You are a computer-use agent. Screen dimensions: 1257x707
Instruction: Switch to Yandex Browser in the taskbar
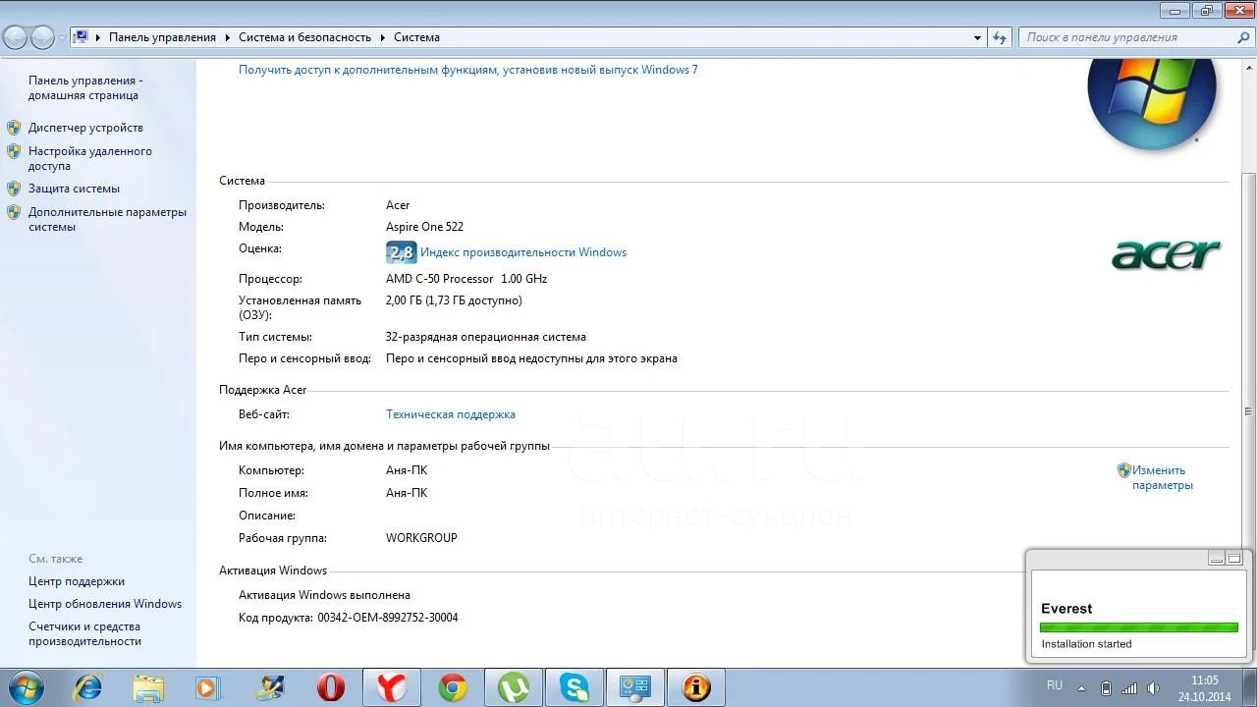392,687
